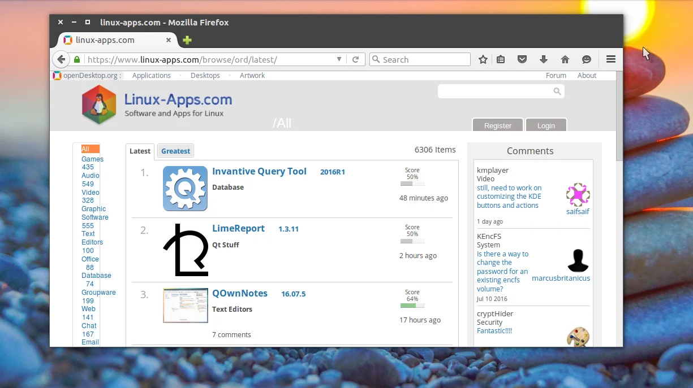Open the downloads arrow icon
This screenshot has height=388, width=693.
tap(544, 59)
